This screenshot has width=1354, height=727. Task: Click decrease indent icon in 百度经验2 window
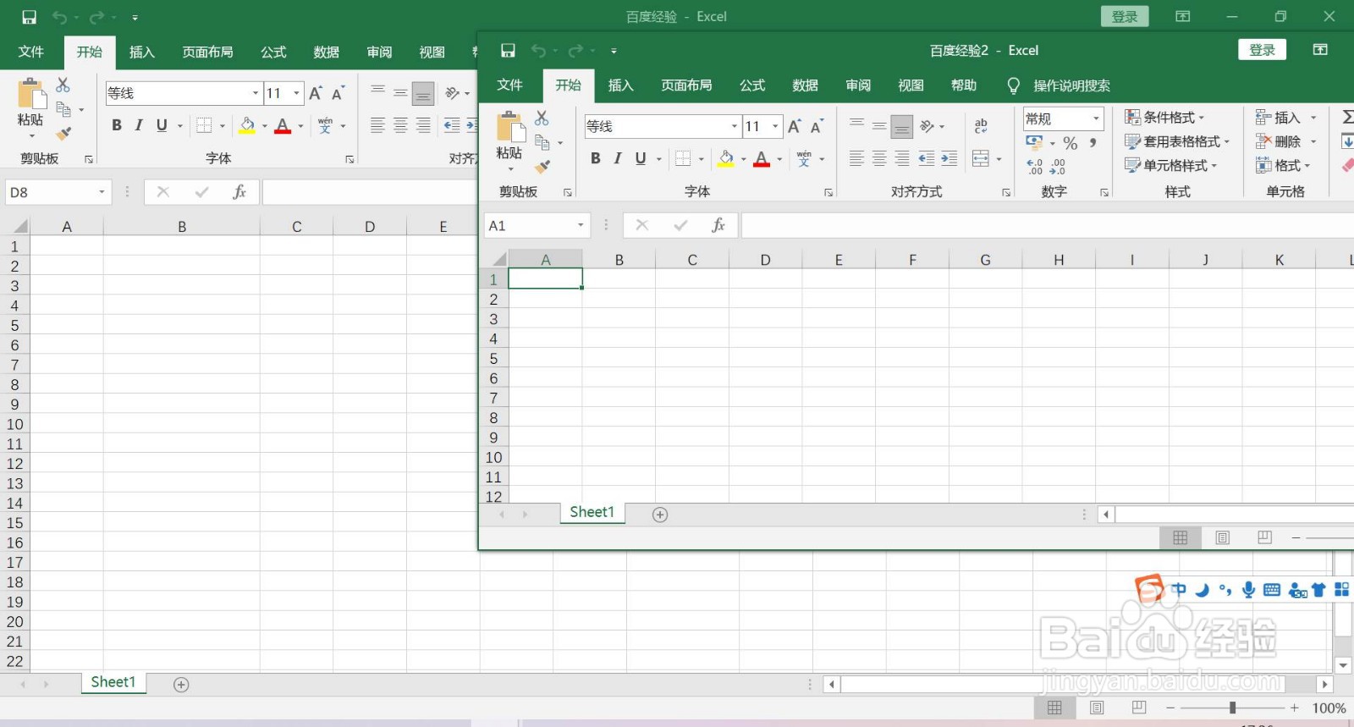(x=927, y=158)
